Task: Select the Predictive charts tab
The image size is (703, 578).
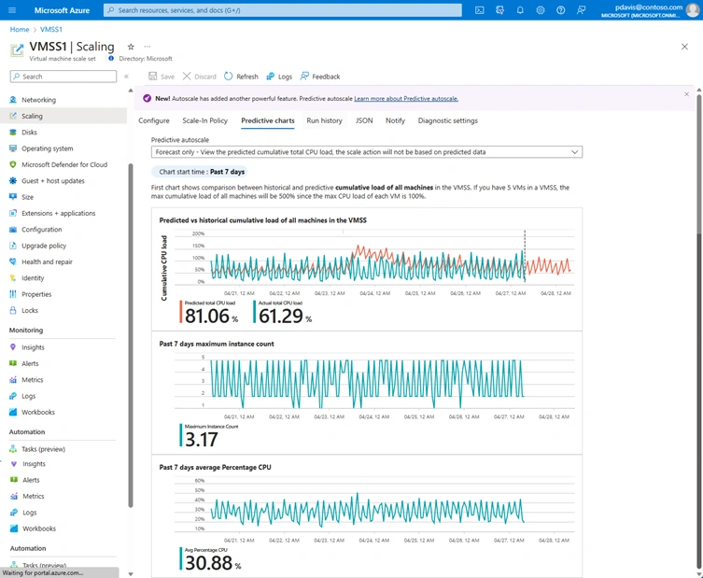Action: pyautogui.click(x=268, y=120)
